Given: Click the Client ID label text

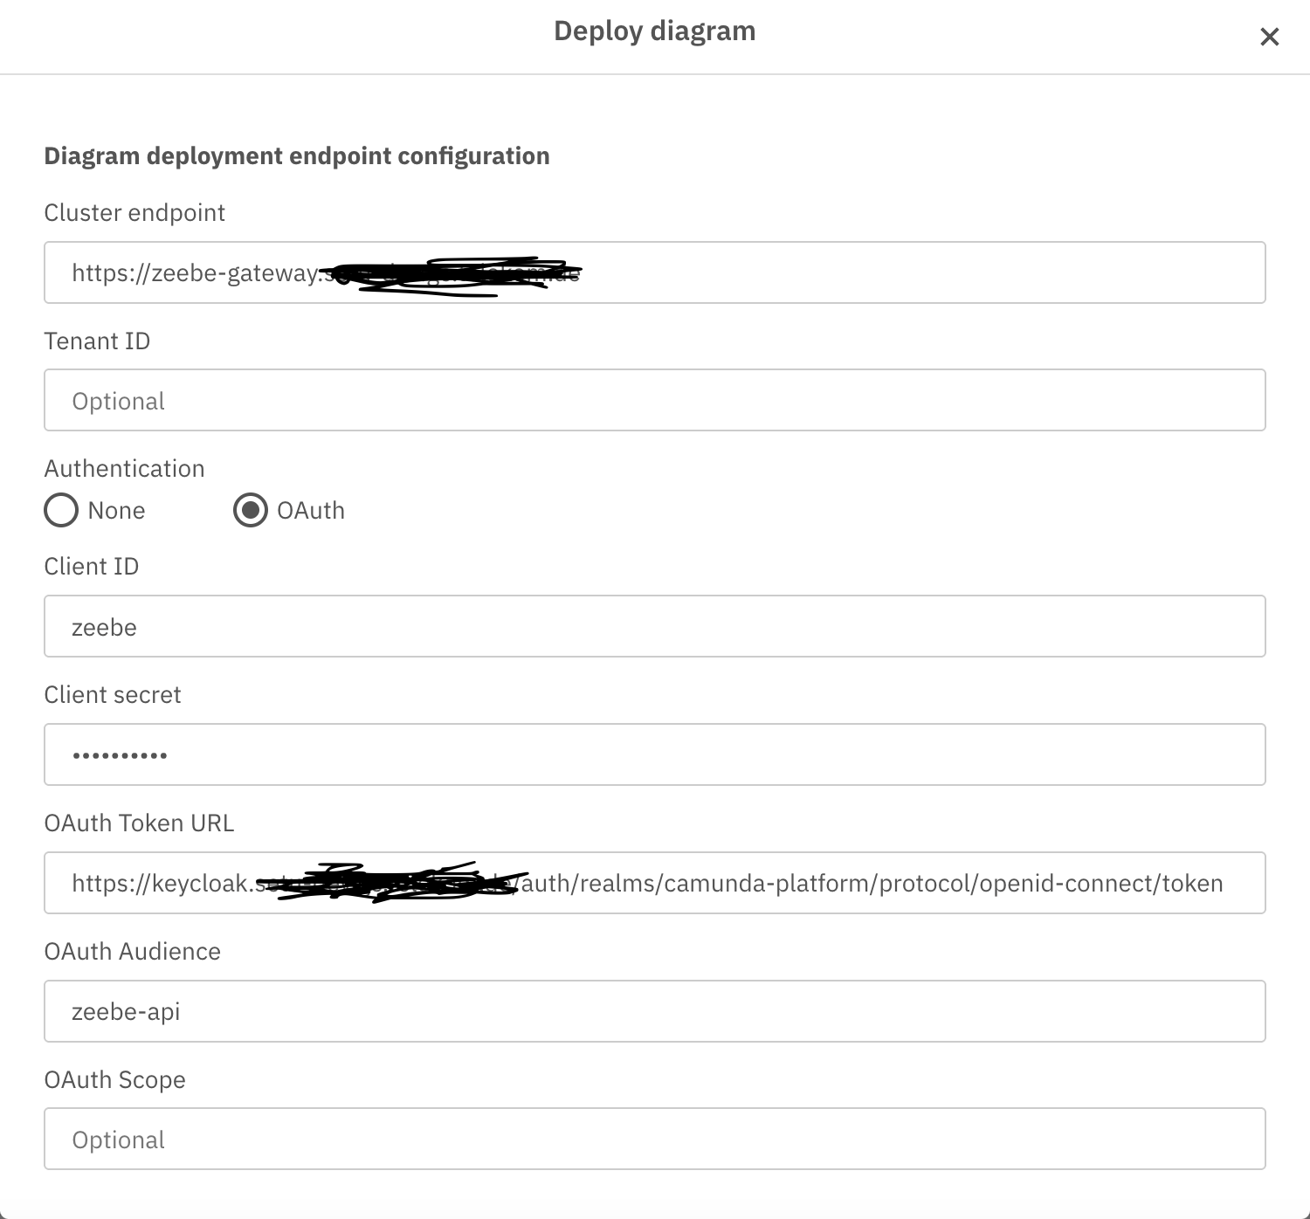Looking at the screenshot, I should [92, 567].
